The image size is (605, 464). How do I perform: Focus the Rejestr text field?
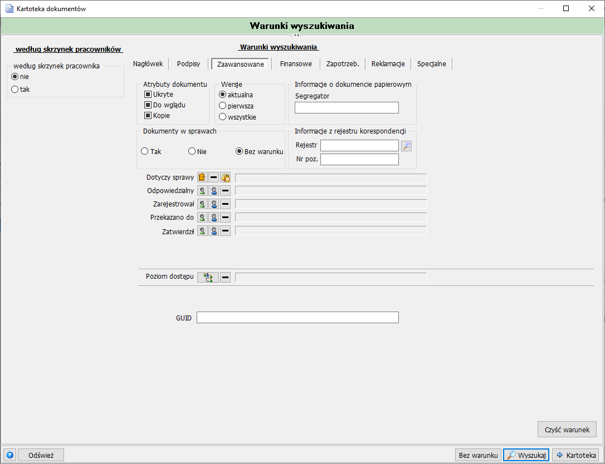[x=359, y=146]
